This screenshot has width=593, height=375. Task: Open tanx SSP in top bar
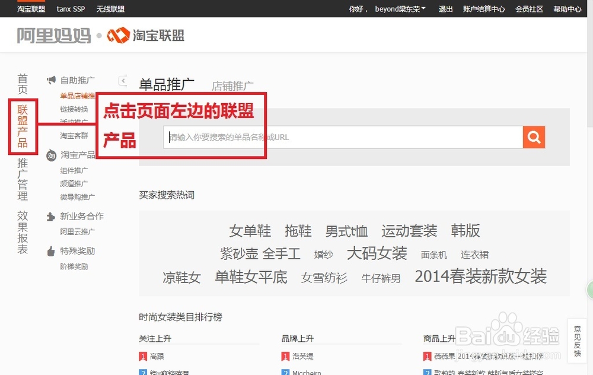(71, 9)
